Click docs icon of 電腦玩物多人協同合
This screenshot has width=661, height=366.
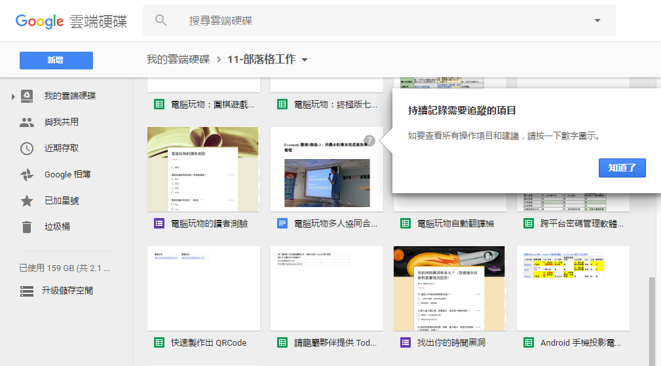click(x=282, y=223)
